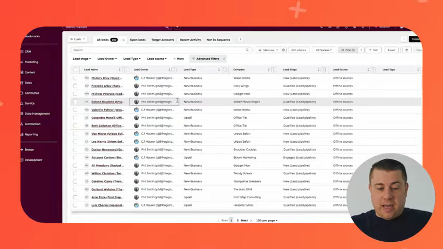Switch to the Not In Sequence tab

(x=218, y=40)
